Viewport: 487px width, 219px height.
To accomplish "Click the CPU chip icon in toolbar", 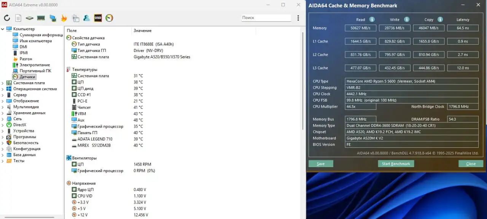I will click(30, 18).
